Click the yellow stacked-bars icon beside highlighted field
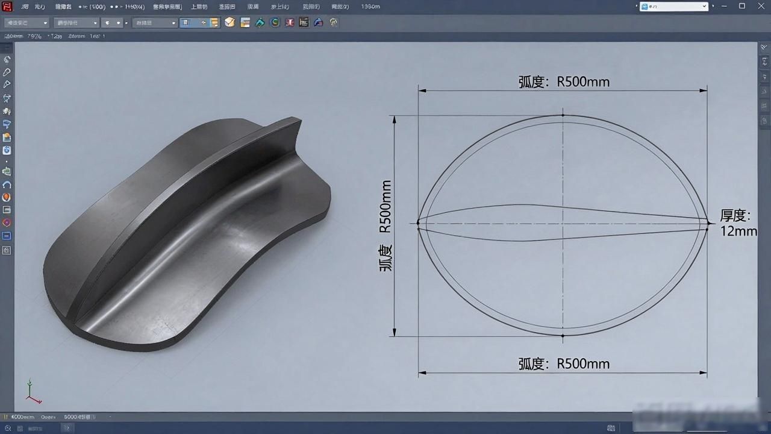This screenshot has height=434, width=771. pos(215,22)
